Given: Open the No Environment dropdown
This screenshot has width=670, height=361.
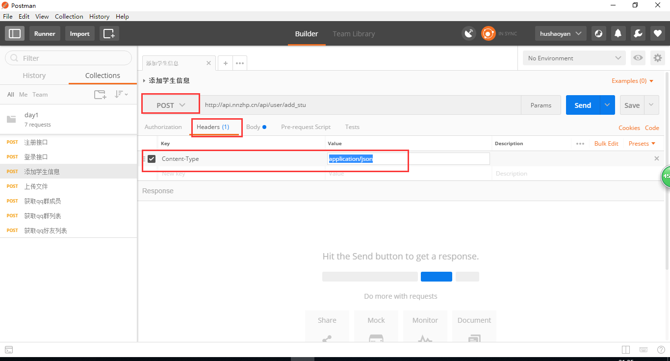Looking at the screenshot, I should [574, 58].
